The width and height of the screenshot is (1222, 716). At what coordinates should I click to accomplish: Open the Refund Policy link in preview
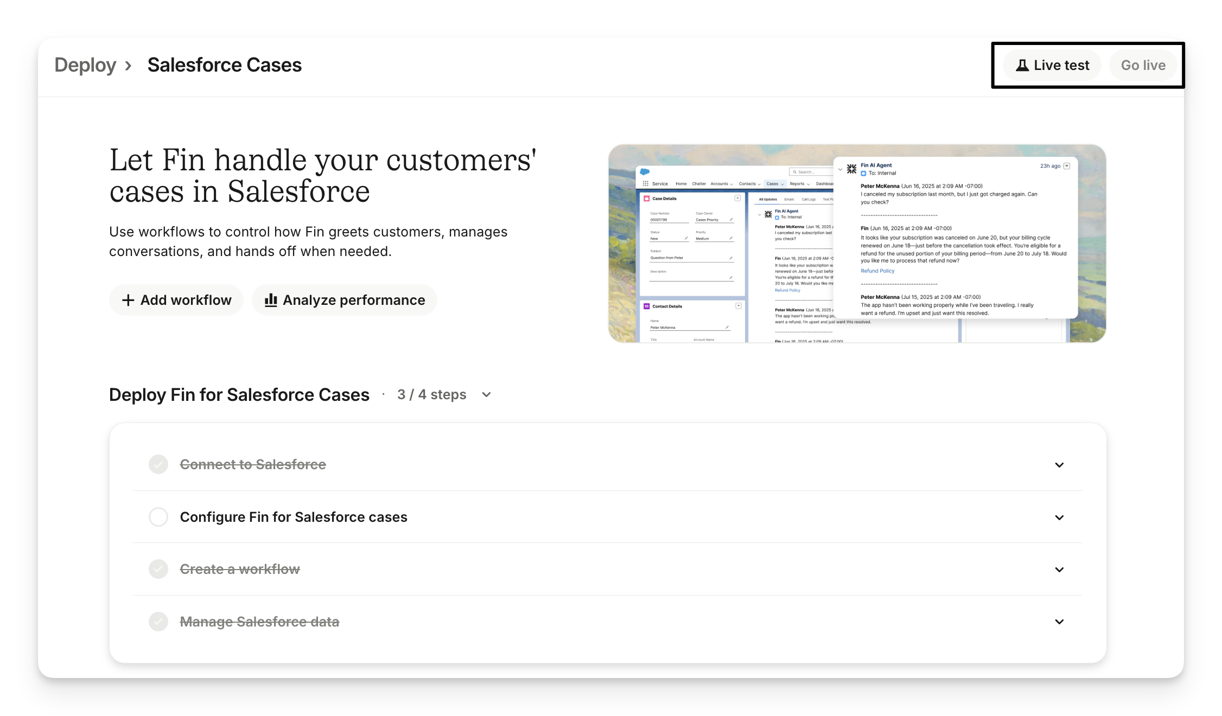coord(877,271)
